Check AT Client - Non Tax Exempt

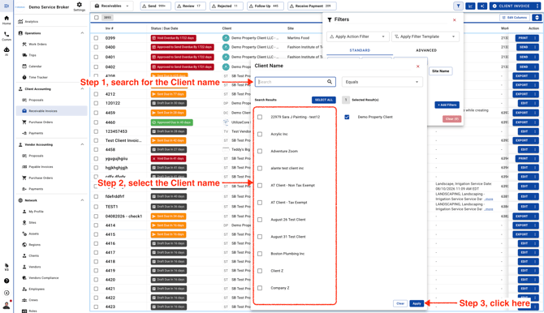pos(260,186)
